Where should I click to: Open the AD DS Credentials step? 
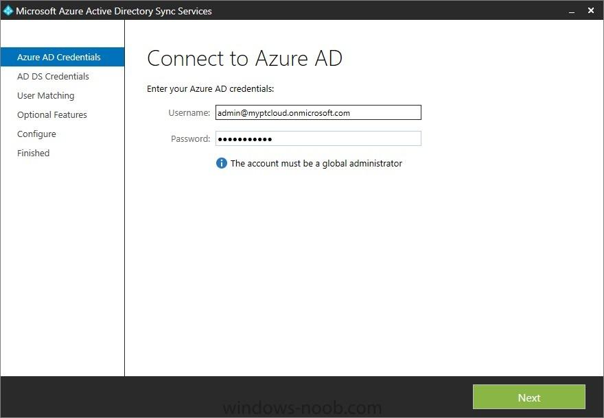pyautogui.click(x=53, y=76)
